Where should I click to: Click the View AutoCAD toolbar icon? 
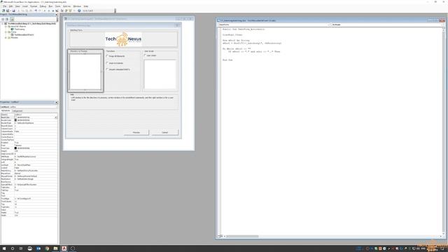3,10
